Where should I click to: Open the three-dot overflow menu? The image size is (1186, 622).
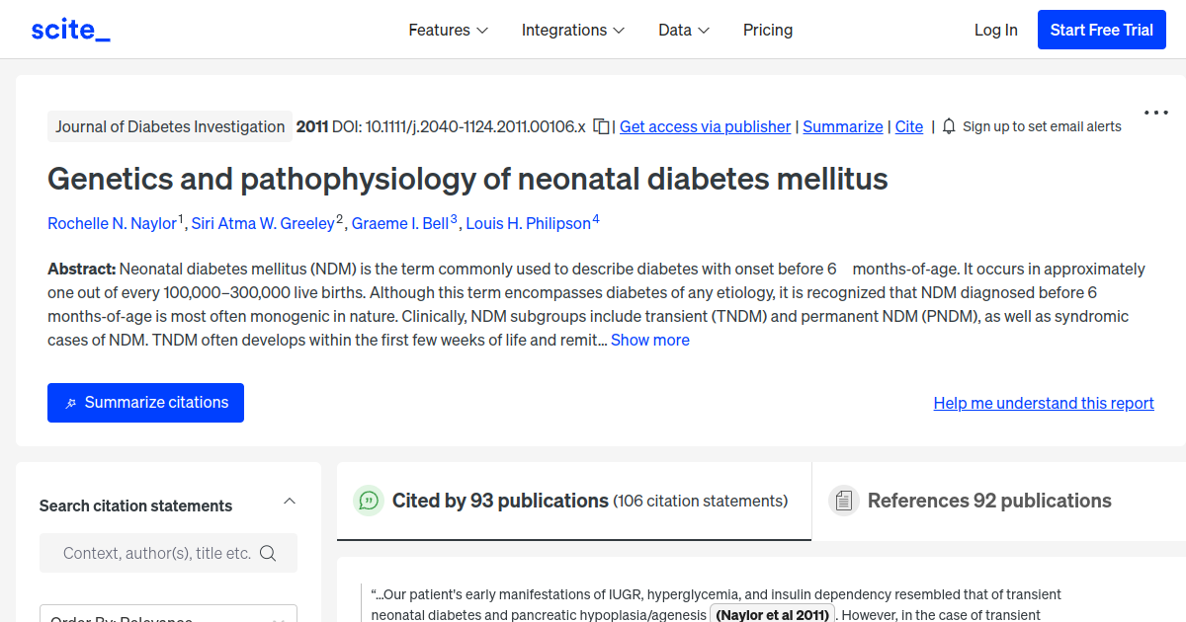coord(1154,113)
